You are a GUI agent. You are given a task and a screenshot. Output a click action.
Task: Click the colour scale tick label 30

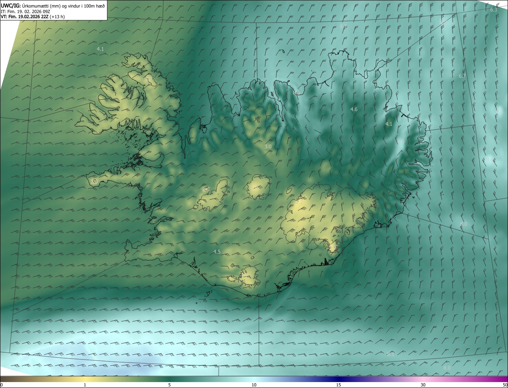pyautogui.click(x=423, y=385)
